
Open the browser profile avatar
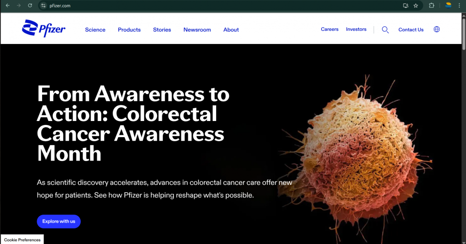coord(448,5)
